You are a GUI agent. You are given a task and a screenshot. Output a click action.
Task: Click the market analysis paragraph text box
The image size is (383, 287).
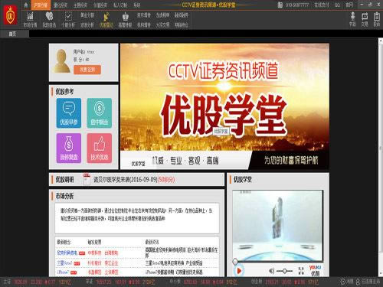coord(137,218)
